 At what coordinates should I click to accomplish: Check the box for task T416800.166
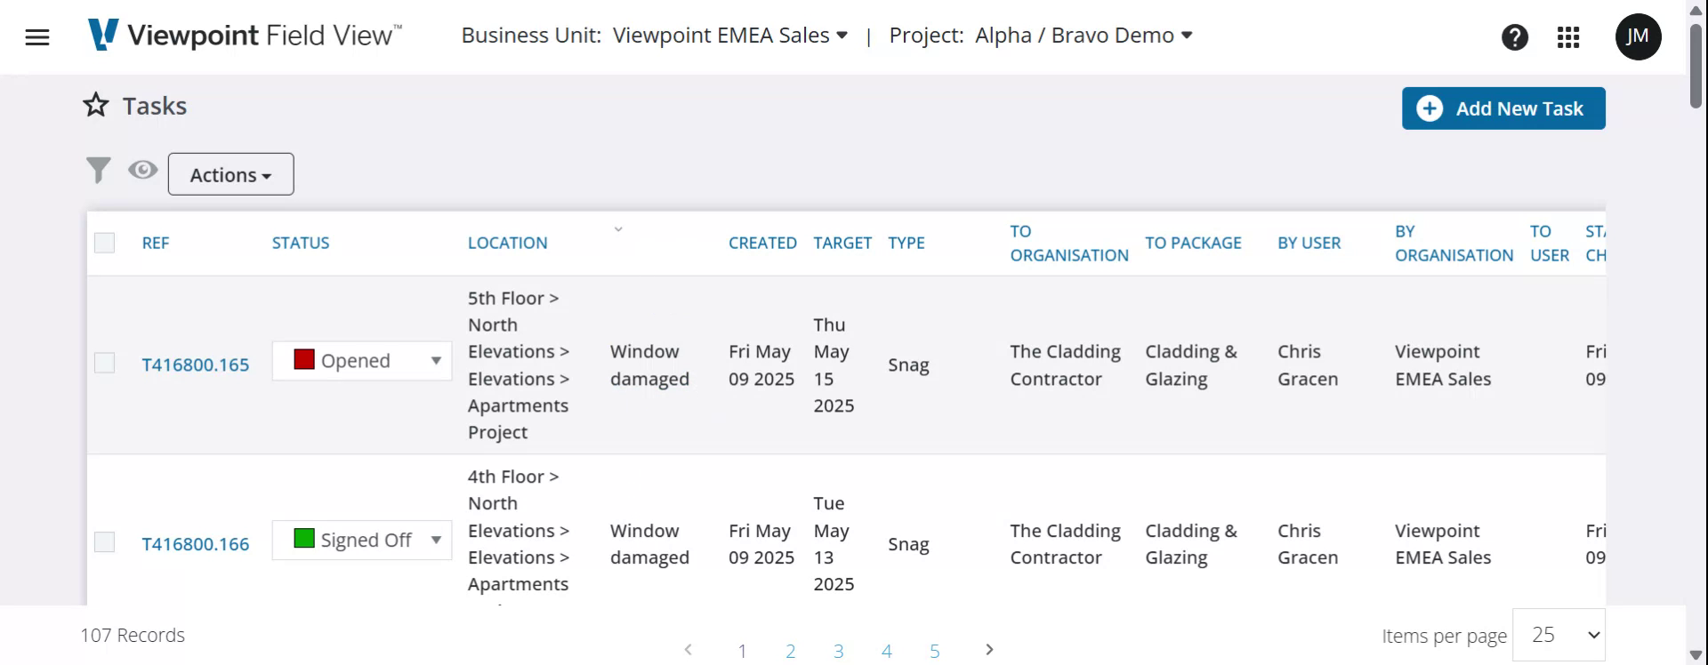104,542
